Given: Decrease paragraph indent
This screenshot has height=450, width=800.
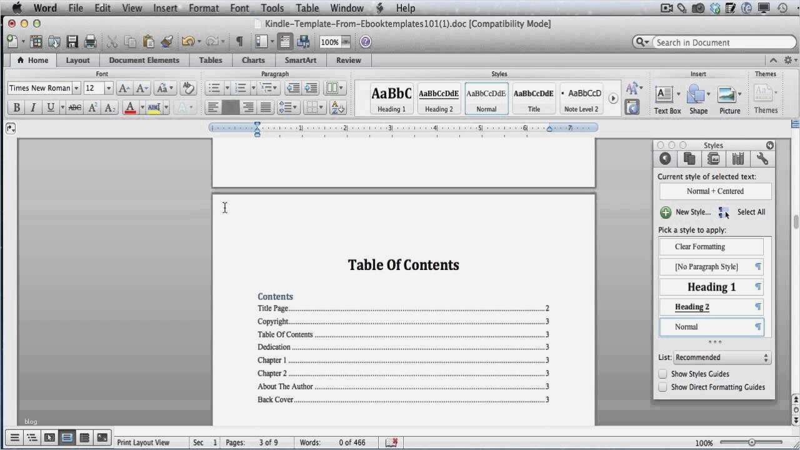Looking at the screenshot, I should click(x=292, y=88).
